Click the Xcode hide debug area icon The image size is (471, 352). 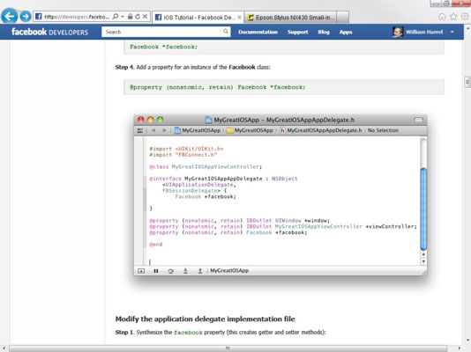[x=141, y=271]
